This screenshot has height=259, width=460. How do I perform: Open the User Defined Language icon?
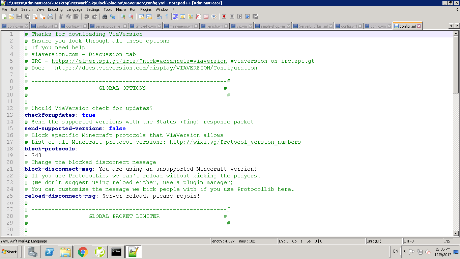coord(182,17)
